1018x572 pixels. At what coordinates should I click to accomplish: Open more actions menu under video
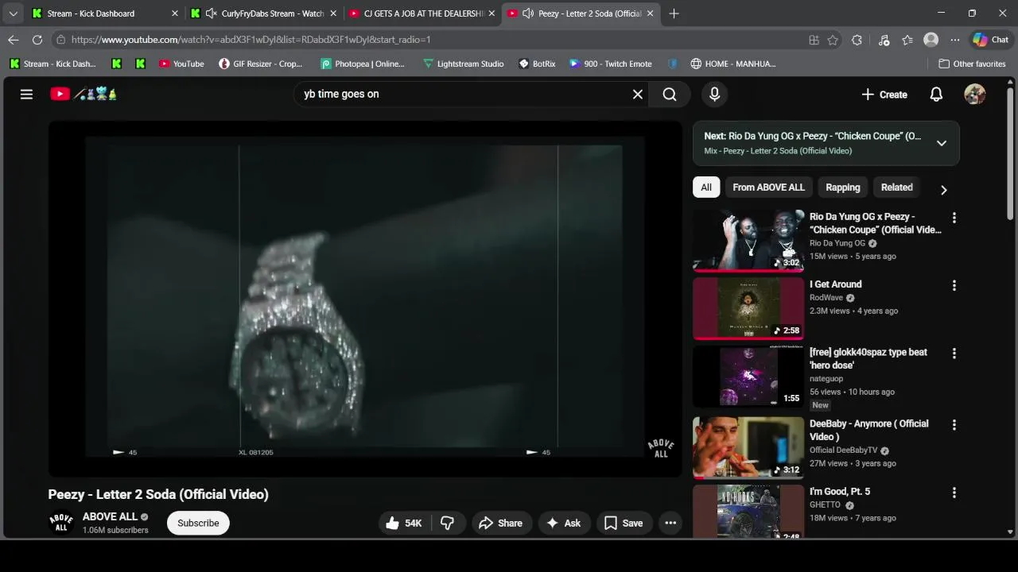tap(670, 523)
